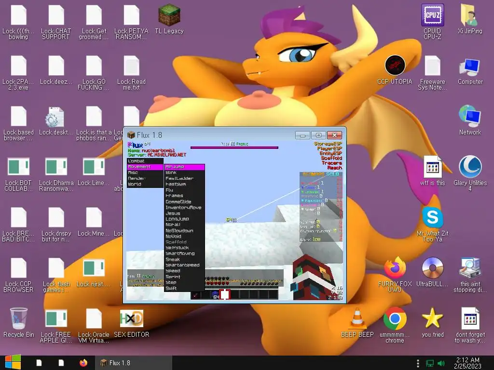Toggle the Sprint module
The image size is (494, 370).
tap(185, 277)
